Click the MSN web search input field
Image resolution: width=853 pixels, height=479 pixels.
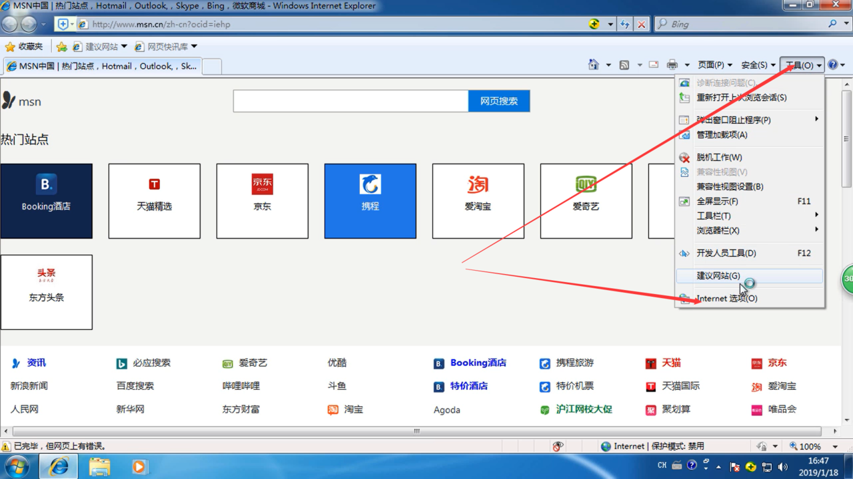pyautogui.click(x=351, y=101)
